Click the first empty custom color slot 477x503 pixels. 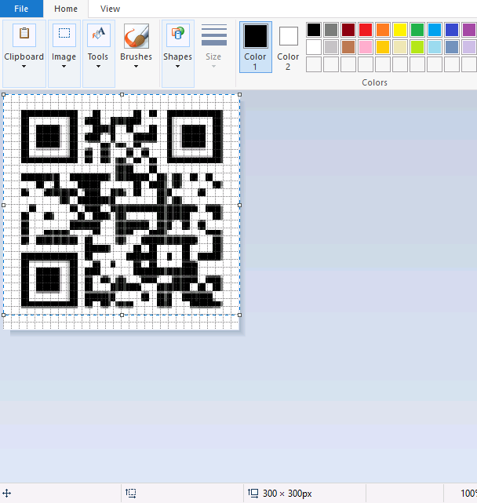314,64
